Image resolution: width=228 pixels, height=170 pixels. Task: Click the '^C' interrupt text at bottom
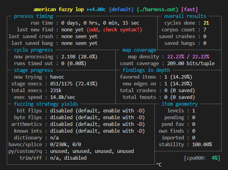click(x=159, y=164)
